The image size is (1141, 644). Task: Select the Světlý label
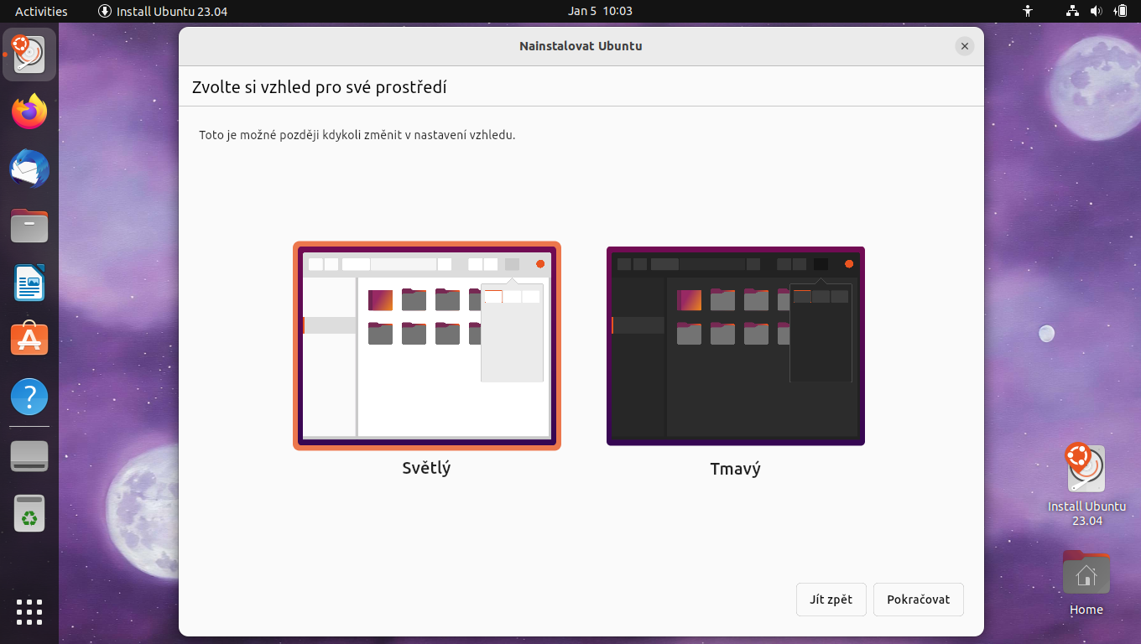(426, 468)
